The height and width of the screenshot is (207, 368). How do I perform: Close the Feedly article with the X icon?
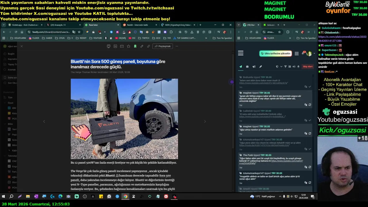click(22, 46)
